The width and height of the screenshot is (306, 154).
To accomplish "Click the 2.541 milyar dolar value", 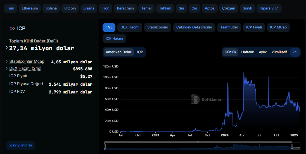I will (x=71, y=84).
